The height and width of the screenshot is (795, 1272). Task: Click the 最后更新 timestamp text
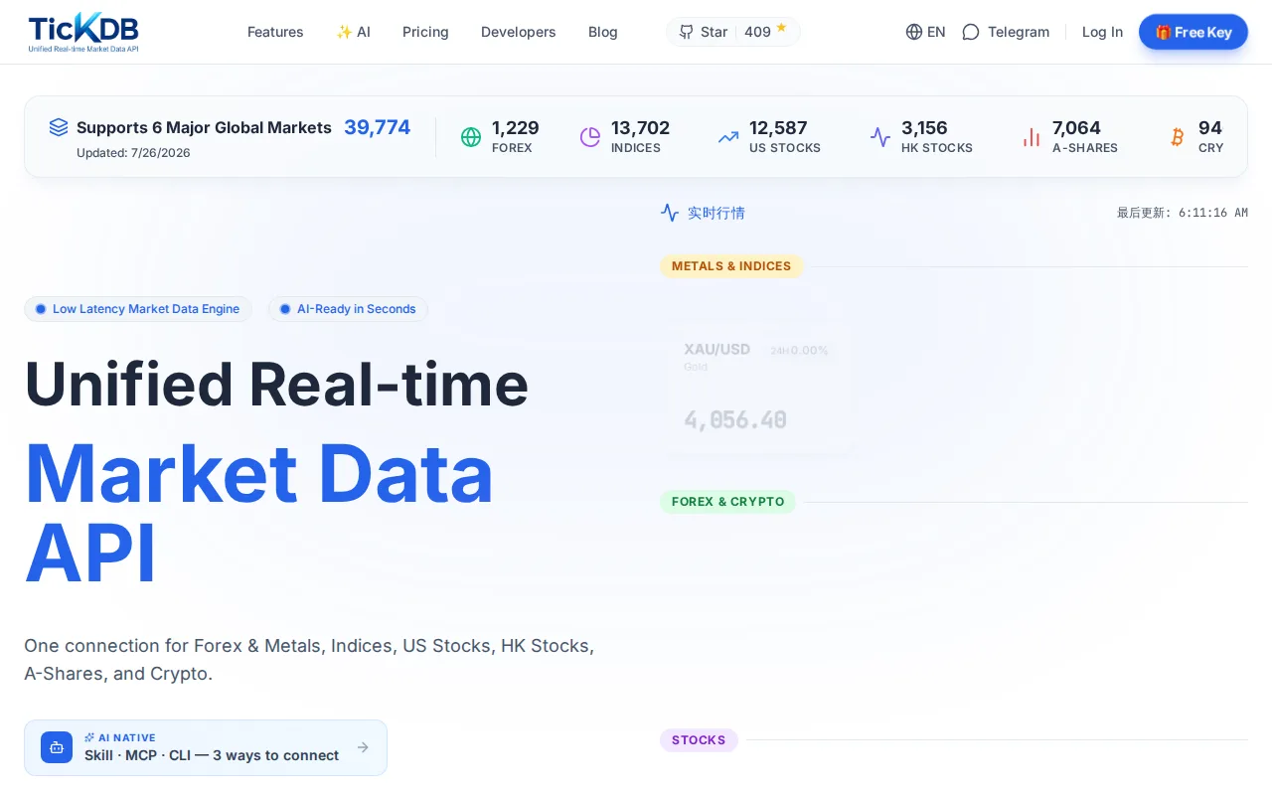coord(1183,213)
